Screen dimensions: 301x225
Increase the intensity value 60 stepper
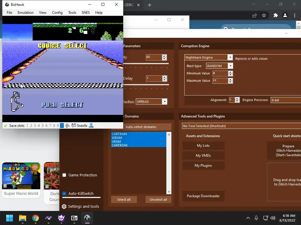[164, 56]
